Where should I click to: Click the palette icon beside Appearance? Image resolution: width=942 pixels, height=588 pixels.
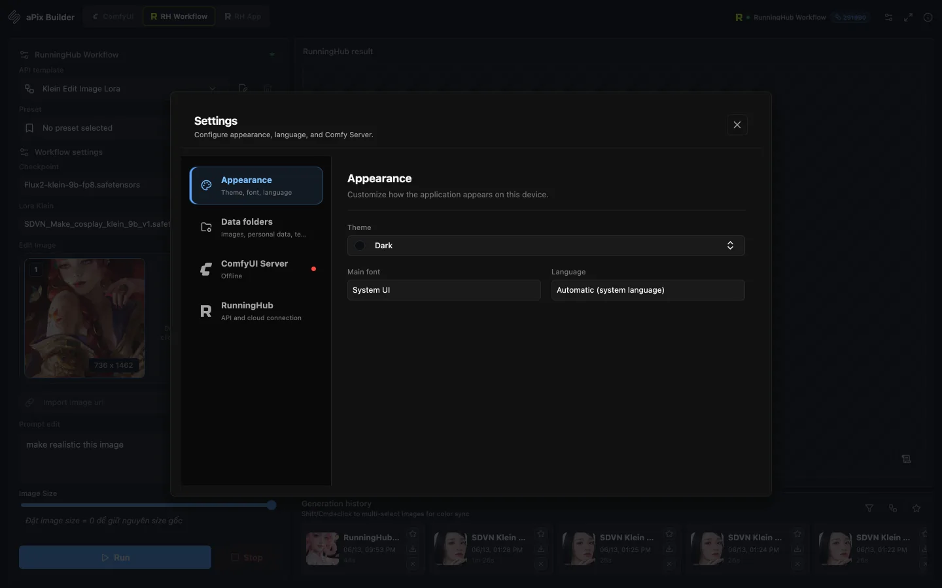click(x=206, y=186)
